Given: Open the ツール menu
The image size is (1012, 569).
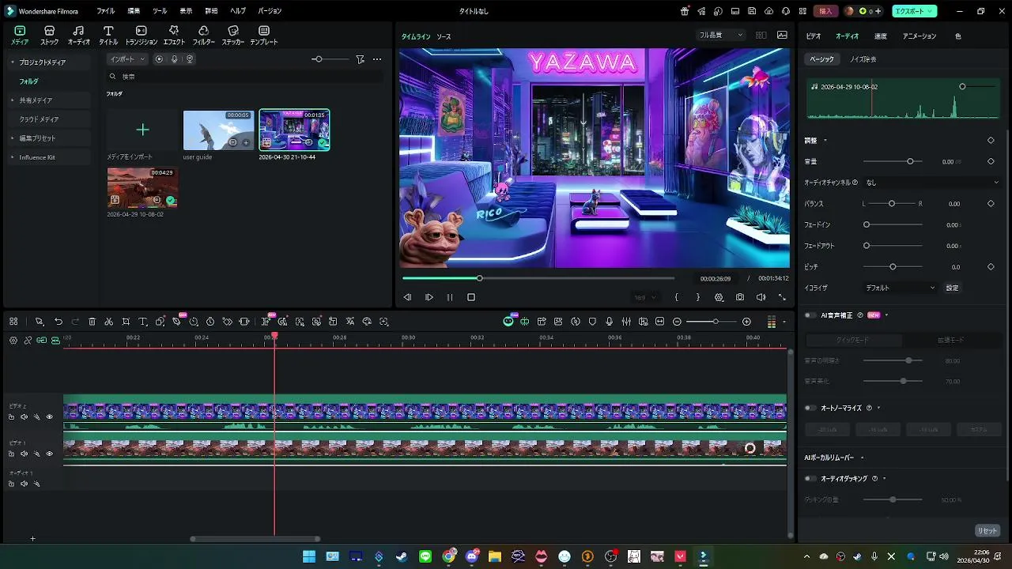Looking at the screenshot, I should coord(159,11).
